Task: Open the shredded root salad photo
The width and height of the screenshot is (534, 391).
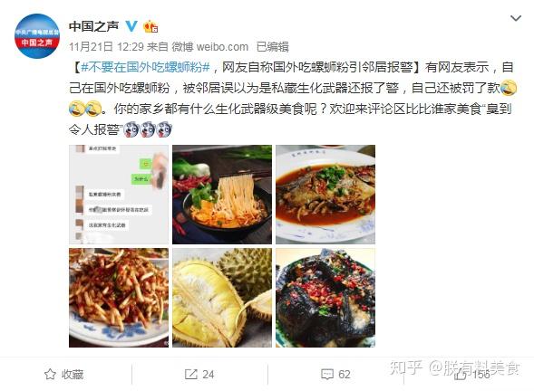Action: [x=119, y=298]
